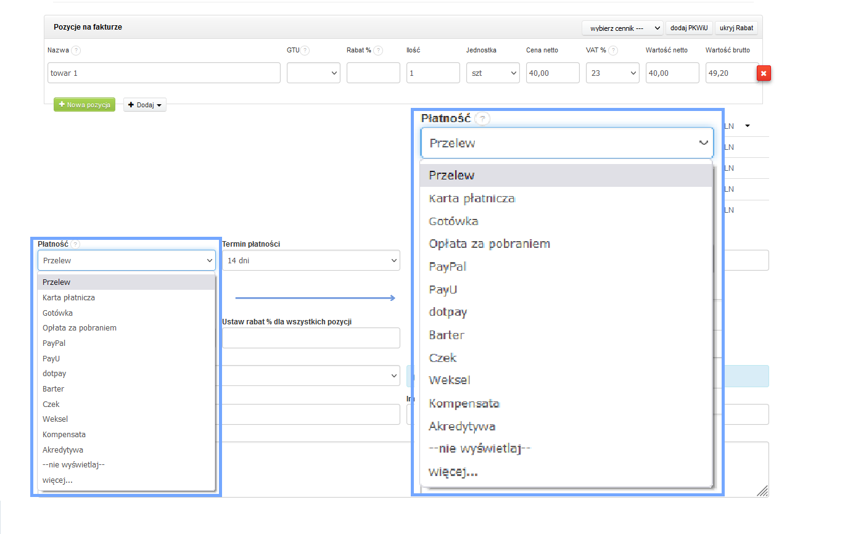Expand the Jednostka dropdown showing szt
Screen dimensions: 845x534
493,73
